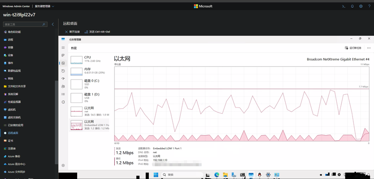
Task: Click the 搜索 box in remote taskbar
Action: coord(182,175)
